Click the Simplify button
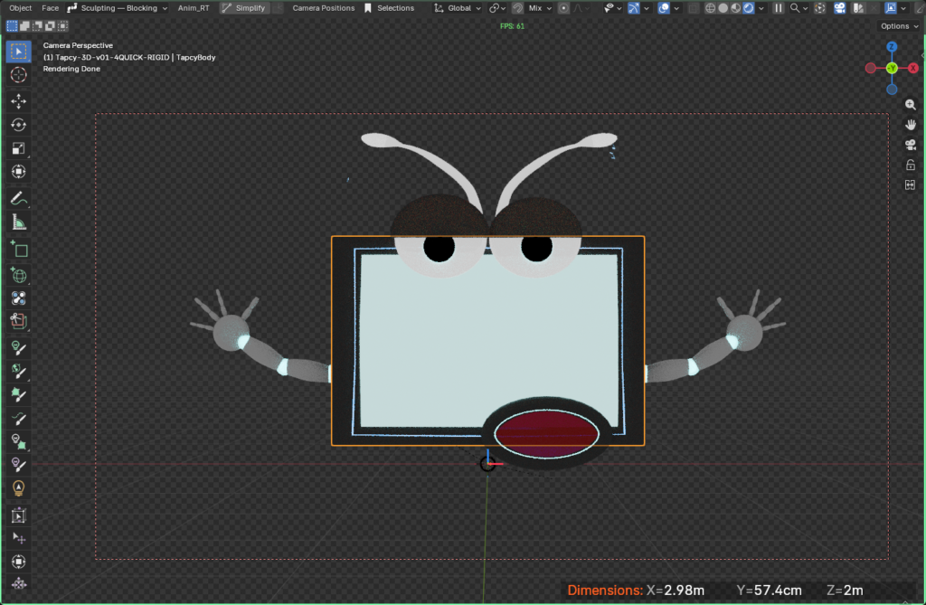 [x=246, y=7]
